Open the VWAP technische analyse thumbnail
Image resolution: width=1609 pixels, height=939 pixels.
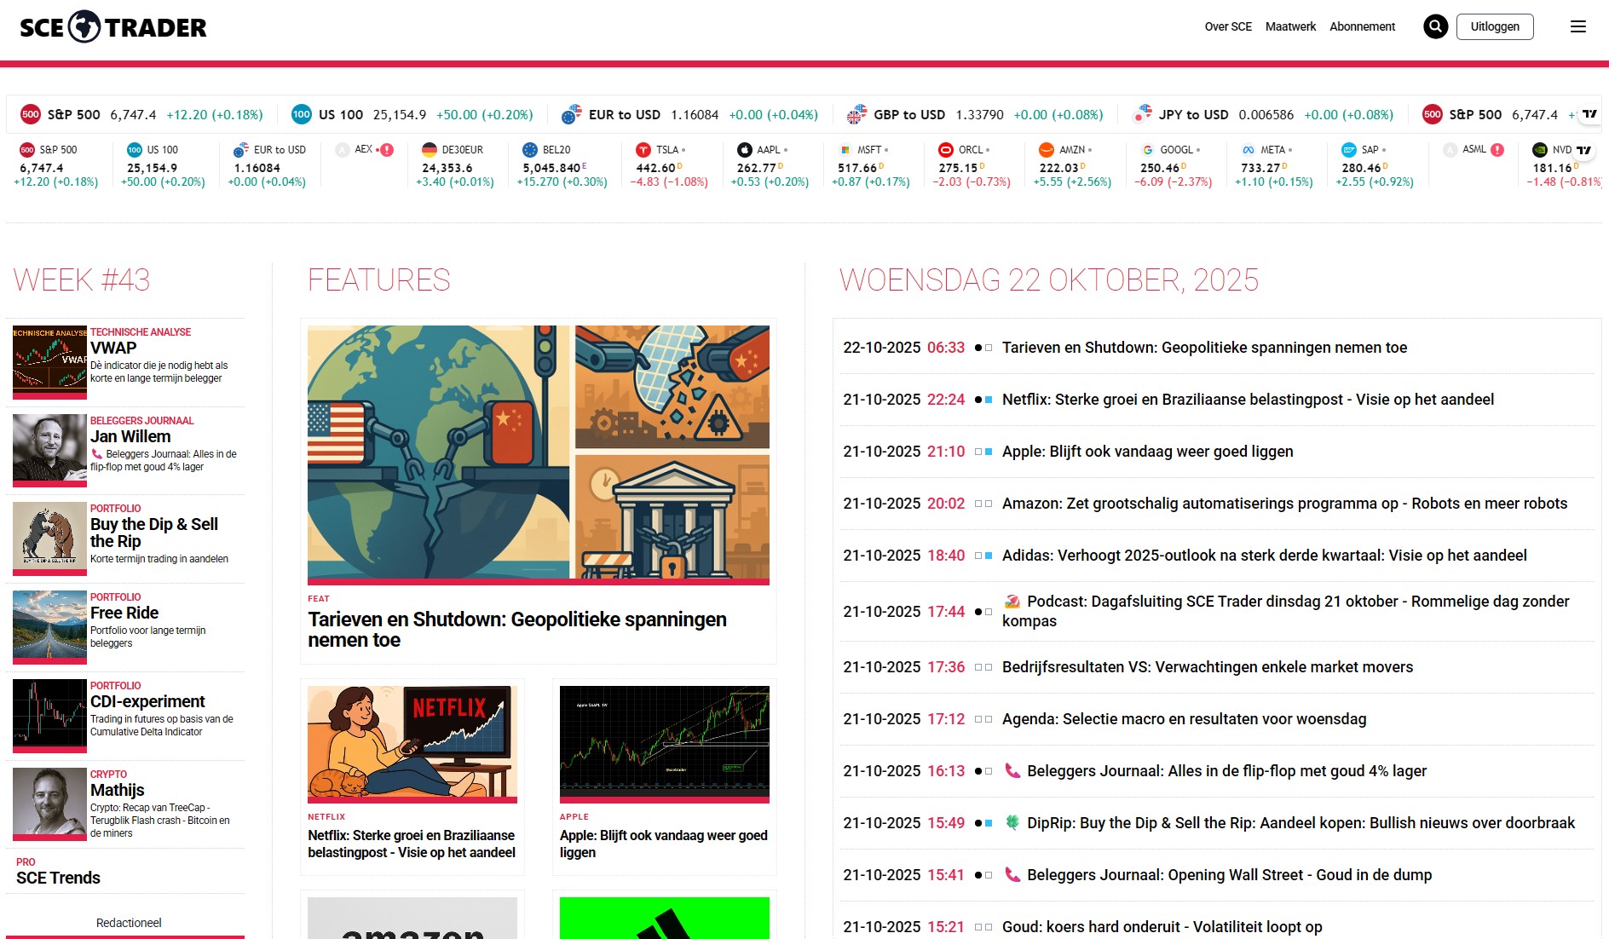tap(49, 360)
